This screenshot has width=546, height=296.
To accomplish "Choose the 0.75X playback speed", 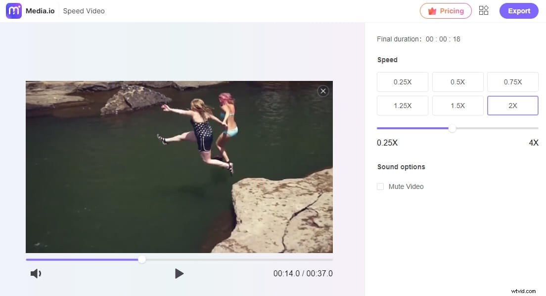I will tap(512, 82).
